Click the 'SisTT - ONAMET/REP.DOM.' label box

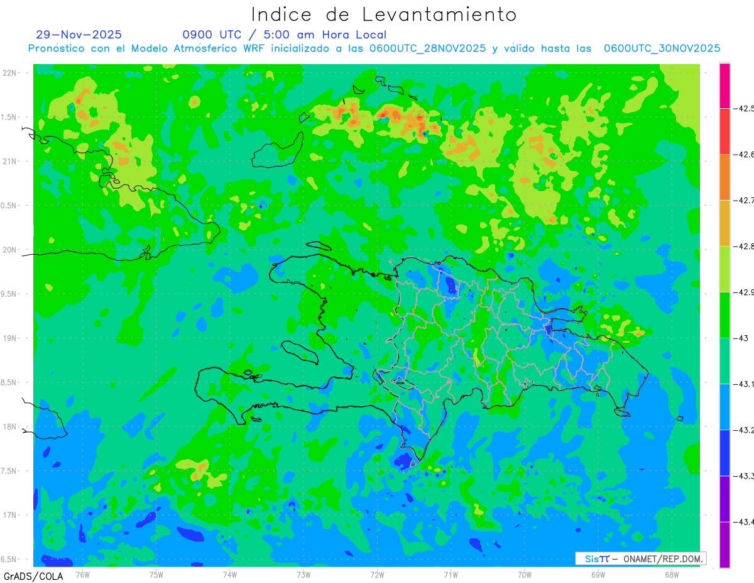[641, 558]
